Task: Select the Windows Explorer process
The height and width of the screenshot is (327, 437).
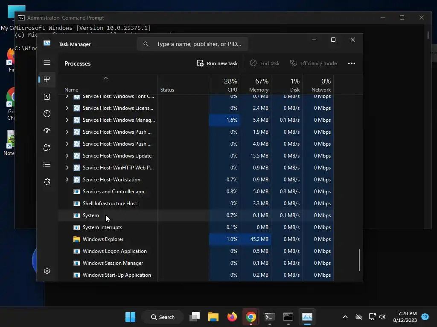Action: [196, 239]
